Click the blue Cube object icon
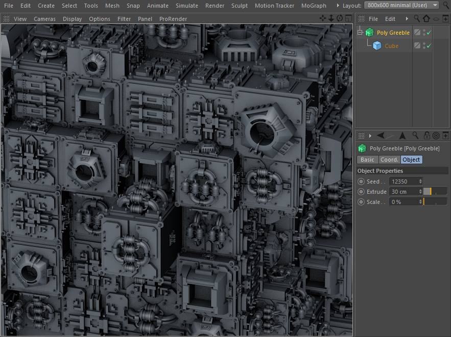The image size is (451, 337). (377, 46)
